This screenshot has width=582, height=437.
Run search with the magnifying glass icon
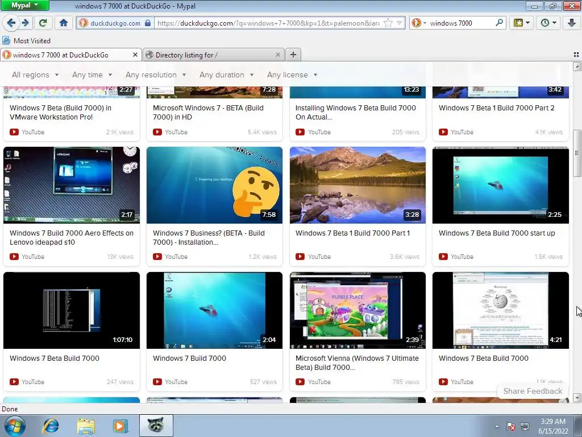pyautogui.click(x=499, y=23)
